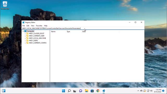This screenshot has height=94, width=167.
Task: Select HKEY_USERS label in tree
Action: pos(33,40)
